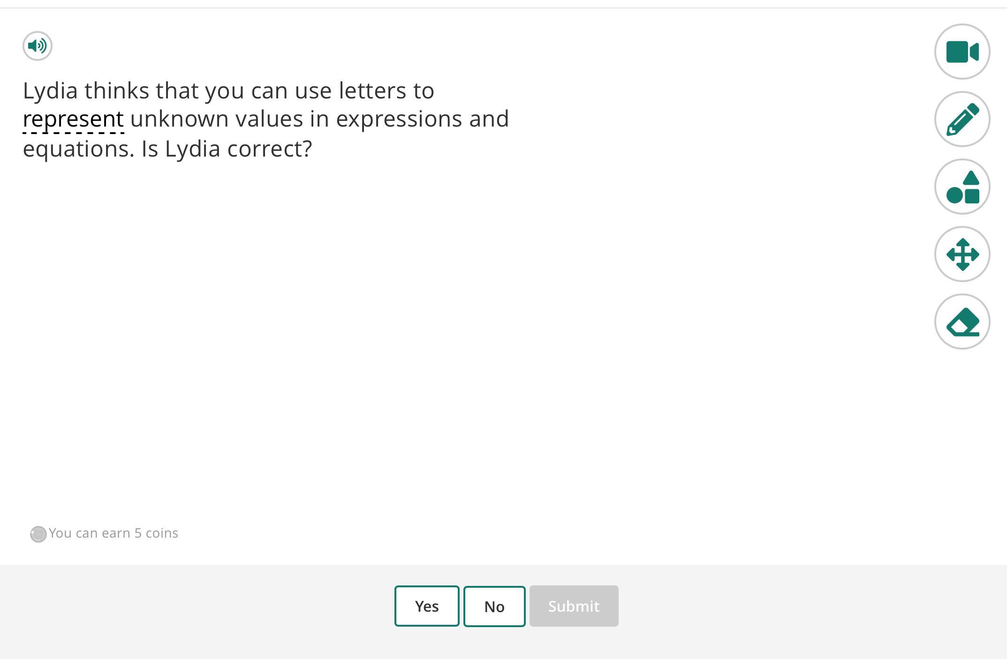Click the coin icon beside reward text
The image size is (1007, 659).
[38, 534]
